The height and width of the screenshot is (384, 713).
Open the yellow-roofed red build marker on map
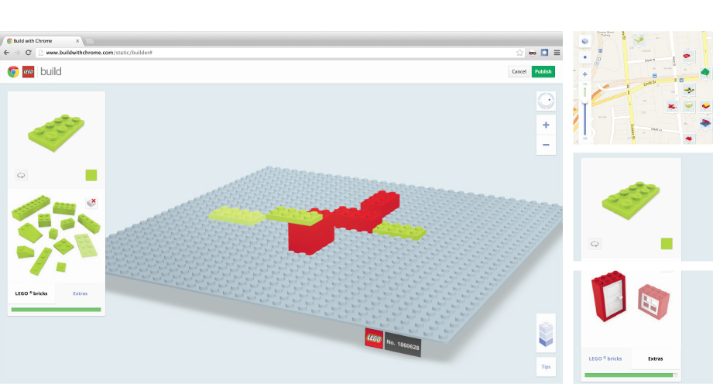tap(705, 106)
